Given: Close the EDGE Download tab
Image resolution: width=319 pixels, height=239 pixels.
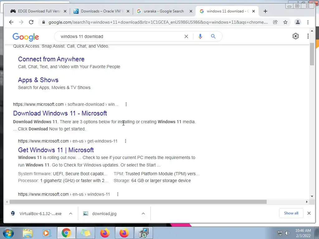Looking at the screenshot, I should pyautogui.click(x=65, y=11).
